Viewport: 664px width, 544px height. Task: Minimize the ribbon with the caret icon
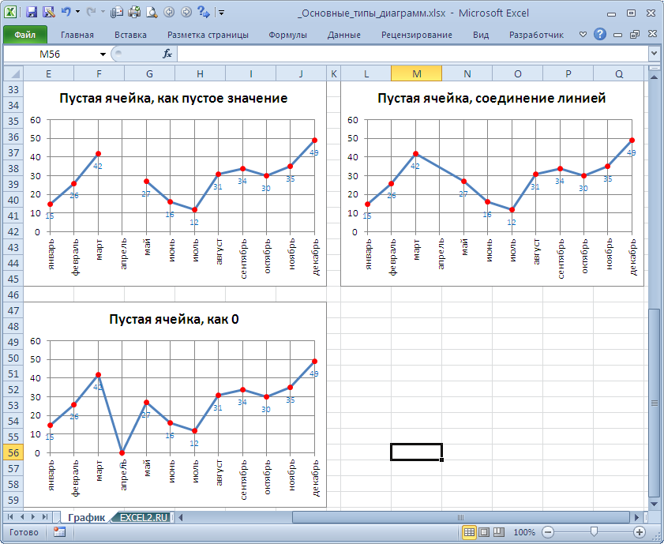[583, 34]
